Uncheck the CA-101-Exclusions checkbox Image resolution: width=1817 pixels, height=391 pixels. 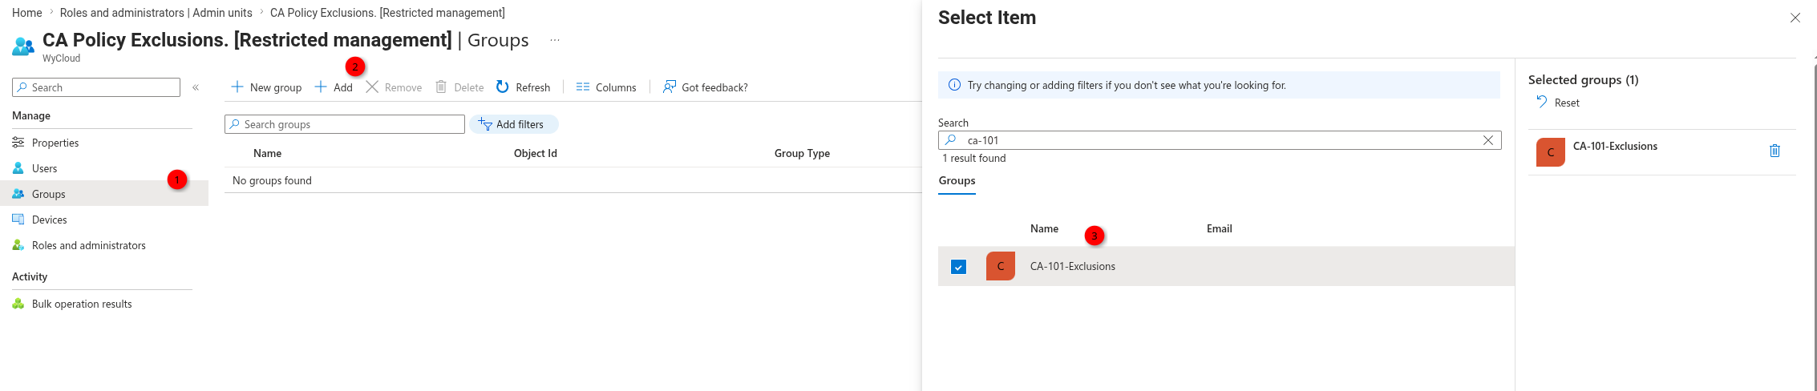958,267
